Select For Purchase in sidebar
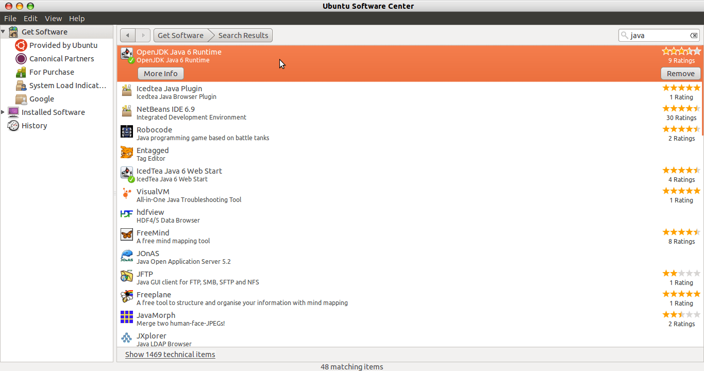Viewport: 704px width, 371px height. tap(52, 72)
